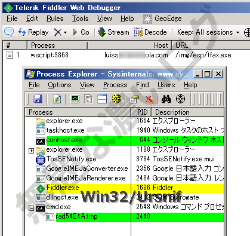
Task: Open Process Explorer View menu
Action: [x=87, y=85]
